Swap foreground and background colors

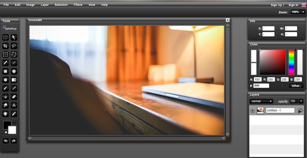(14, 123)
